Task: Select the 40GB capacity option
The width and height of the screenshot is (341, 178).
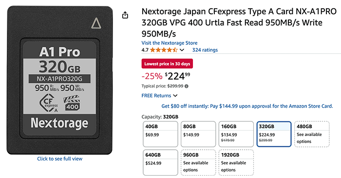Action: tap(160, 134)
